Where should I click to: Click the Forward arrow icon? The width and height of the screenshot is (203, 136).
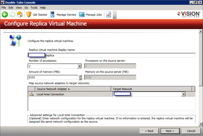coord(12,14)
